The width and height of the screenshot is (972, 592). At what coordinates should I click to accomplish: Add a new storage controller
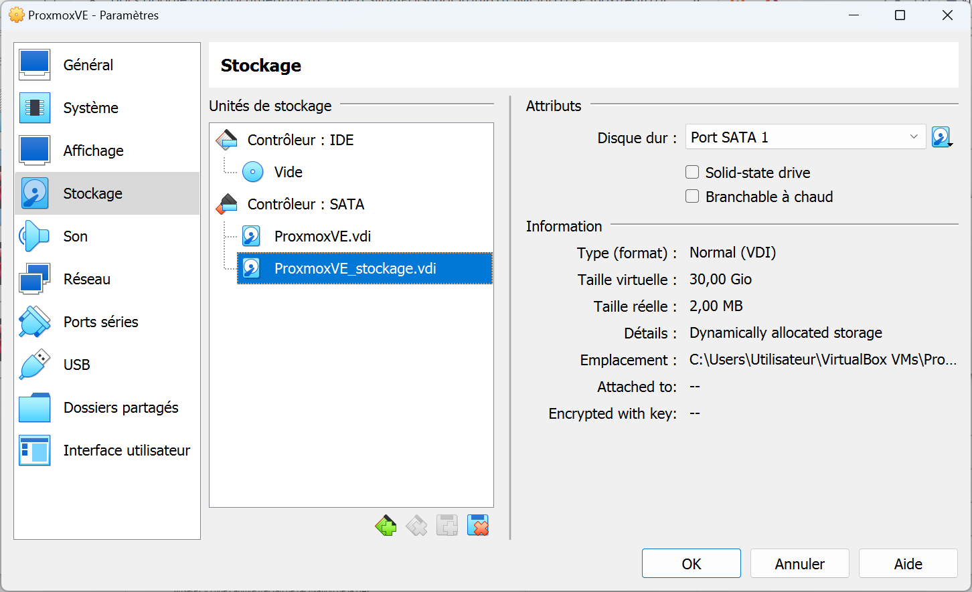tap(386, 526)
